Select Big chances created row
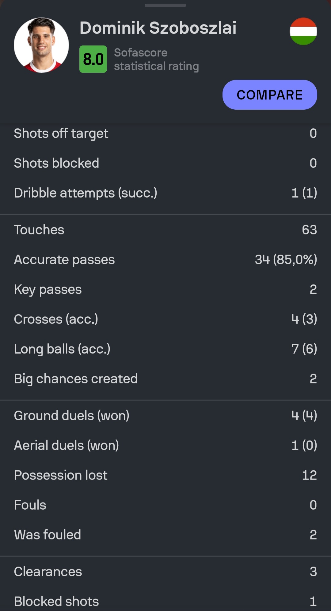This screenshot has height=611, width=331. 165,379
